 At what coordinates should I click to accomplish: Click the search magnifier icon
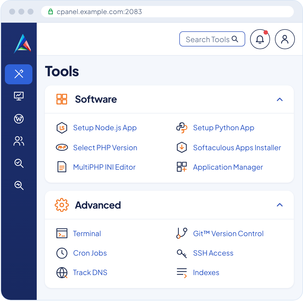pyautogui.click(x=235, y=39)
